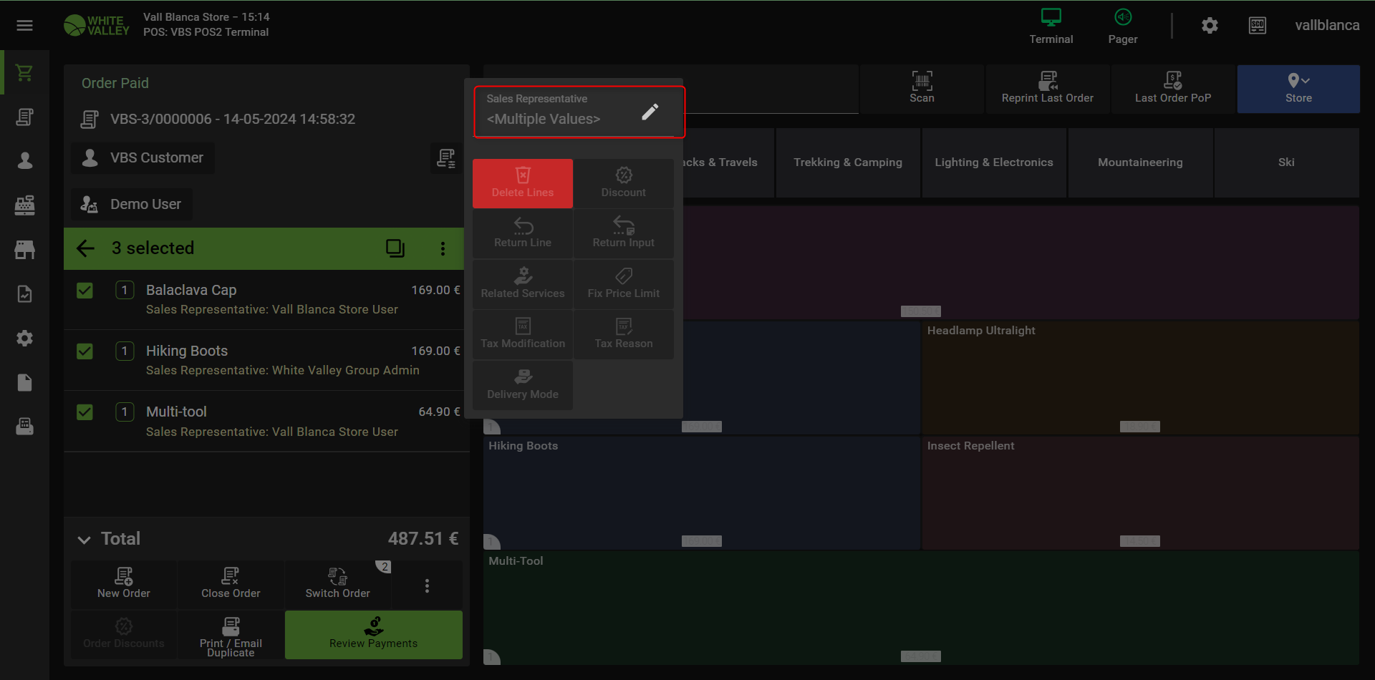Click Reprint Last Order icon
The width and height of the screenshot is (1375, 680).
pos(1047,81)
